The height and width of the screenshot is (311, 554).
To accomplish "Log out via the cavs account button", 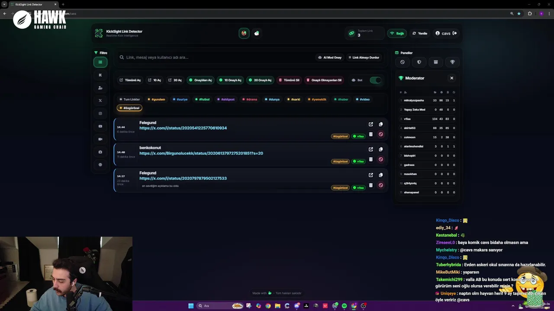I will (x=446, y=33).
